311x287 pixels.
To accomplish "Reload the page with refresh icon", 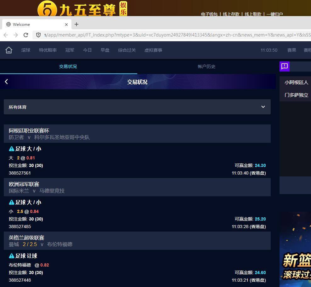I will (x=26, y=35).
